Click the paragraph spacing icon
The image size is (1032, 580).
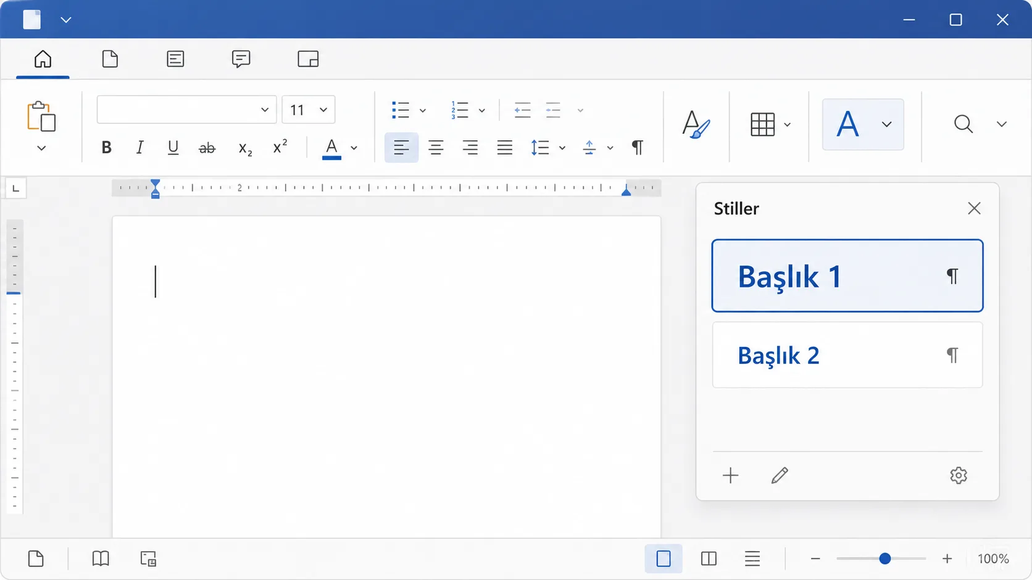coord(589,147)
